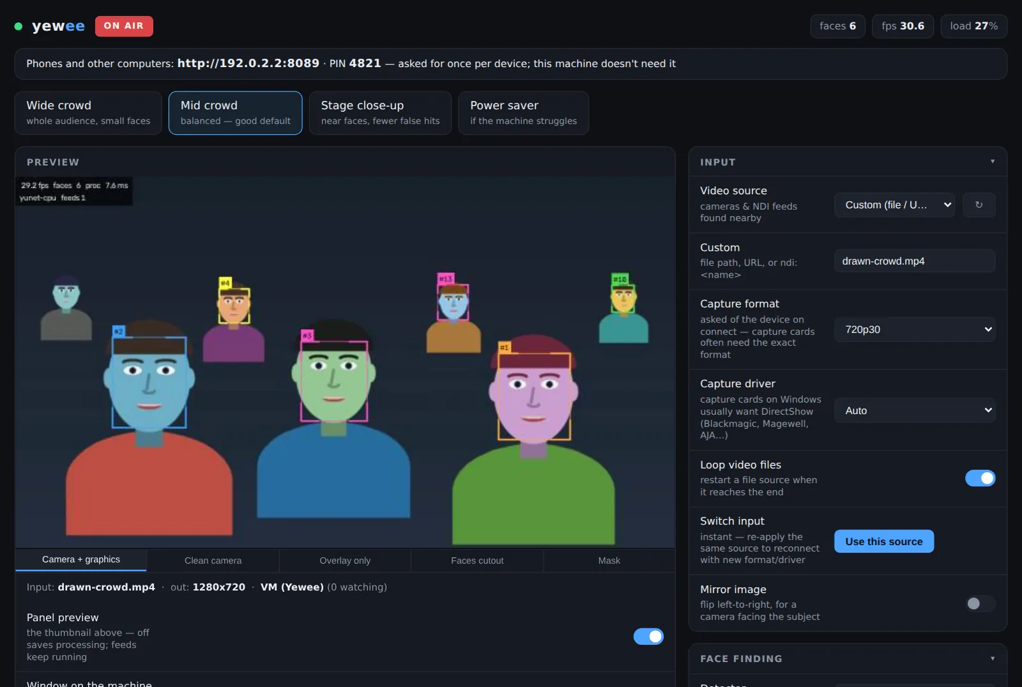
Task: Collapse the INPUT panel arrow
Action: [992, 162]
